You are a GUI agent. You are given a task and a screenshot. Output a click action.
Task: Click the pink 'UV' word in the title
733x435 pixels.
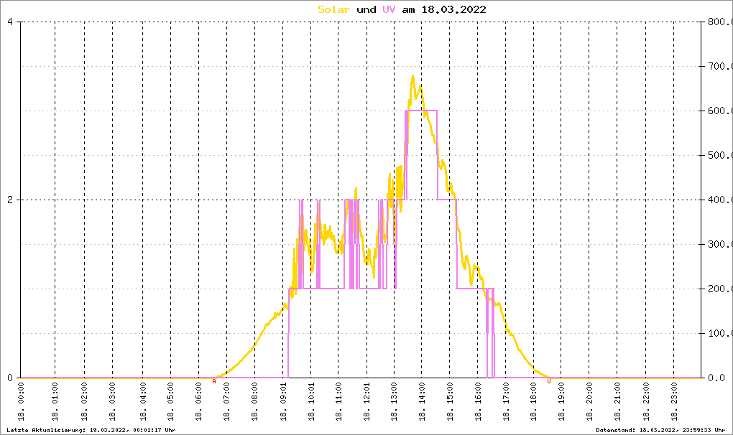pyautogui.click(x=389, y=9)
